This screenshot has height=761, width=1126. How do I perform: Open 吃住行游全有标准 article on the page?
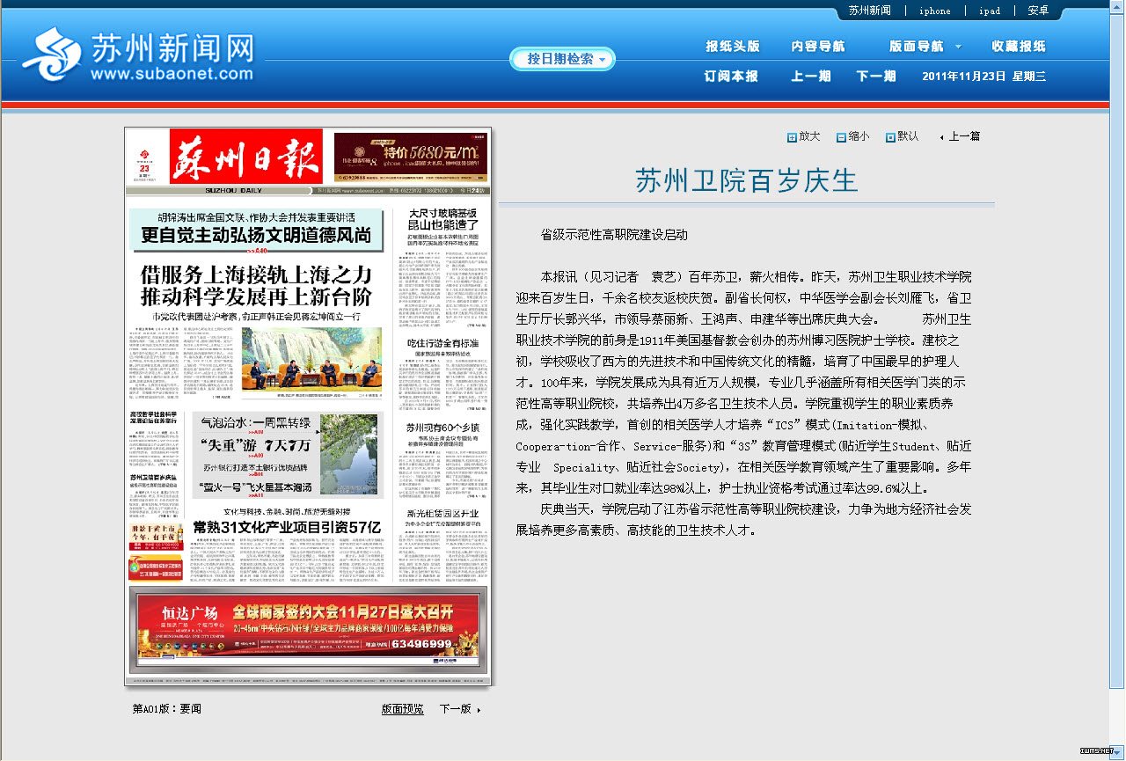[x=443, y=342]
